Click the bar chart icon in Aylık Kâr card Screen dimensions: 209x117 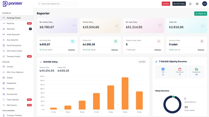pyautogui.click(x=203, y=26)
